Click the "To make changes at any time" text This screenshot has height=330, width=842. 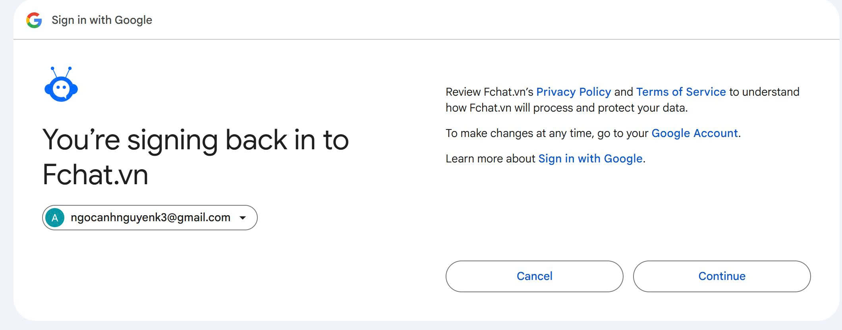519,133
